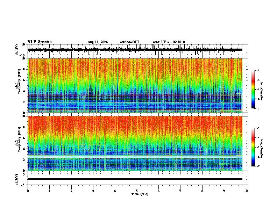Click time axis tick label "4"
Viewport: 277px width, 214px height.
(115, 191)
